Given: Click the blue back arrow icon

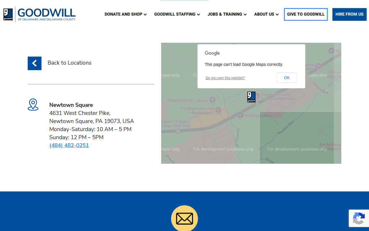Looking at the screenshot, I should pyautogui.click(x=35, y=63).
